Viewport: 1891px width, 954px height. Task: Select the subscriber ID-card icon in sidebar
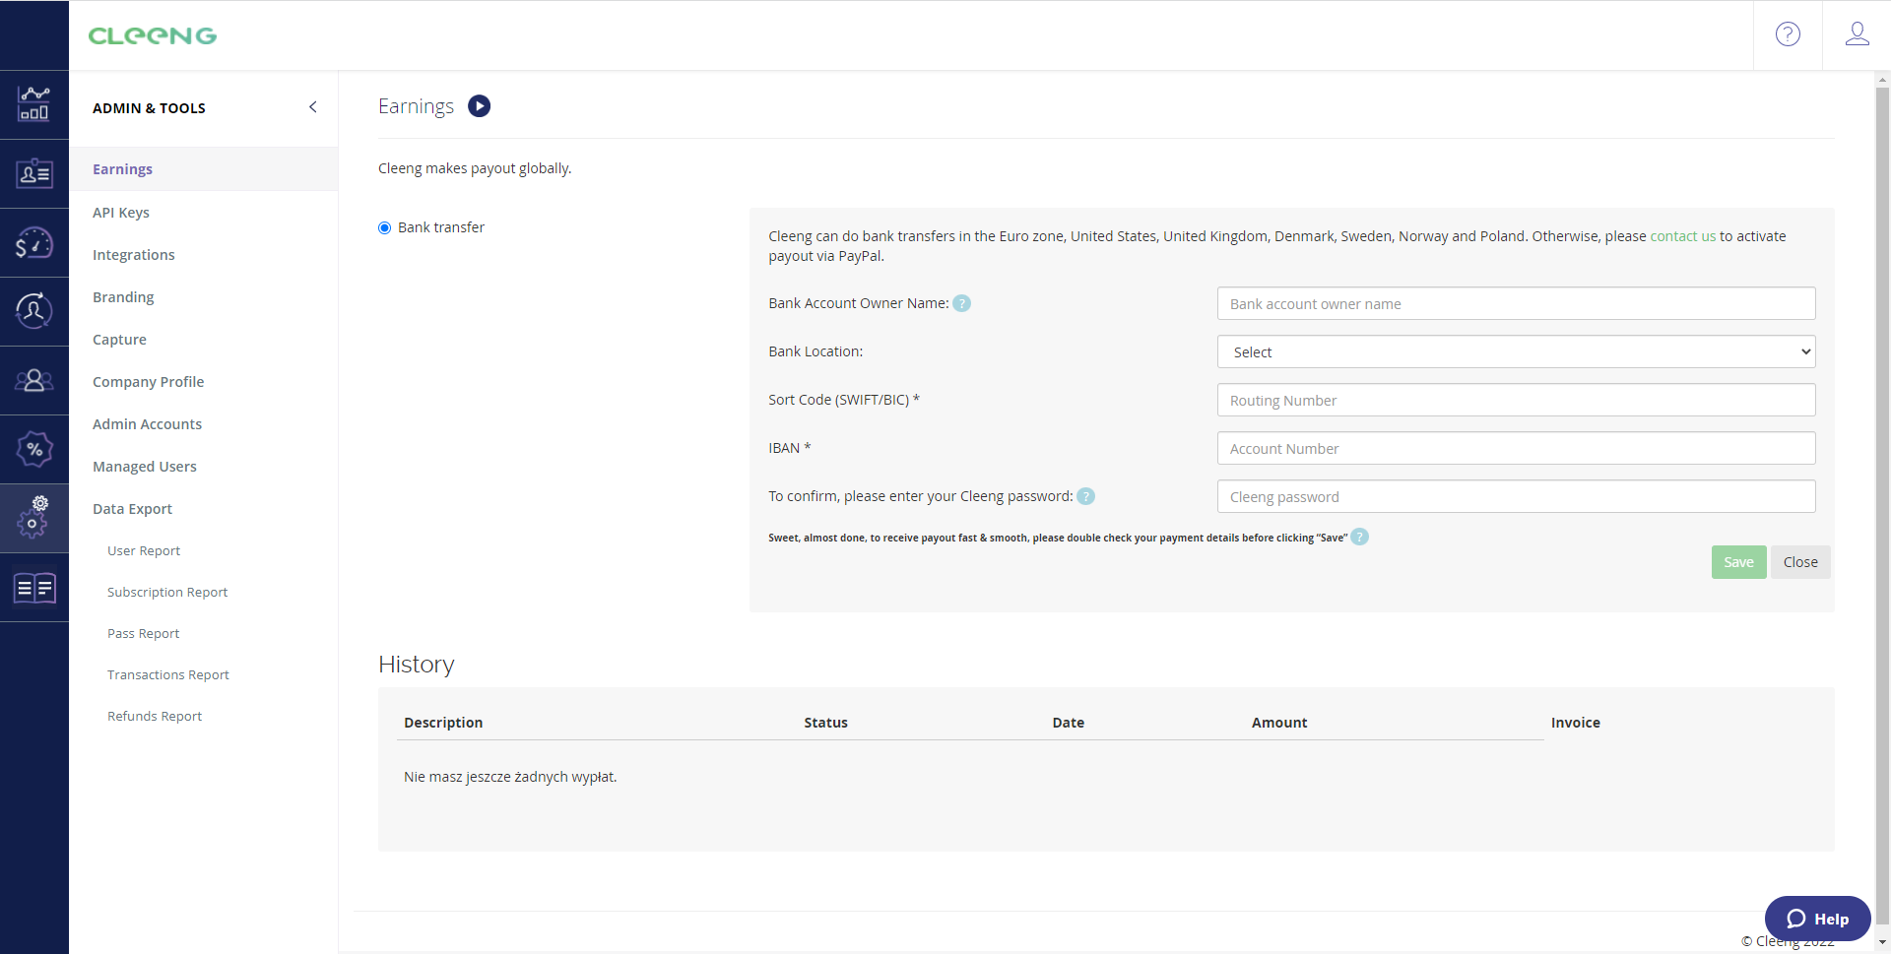coord(34,172)
